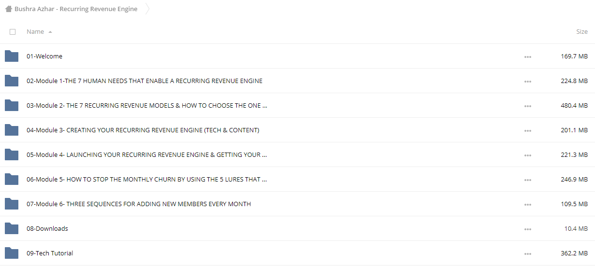This screenshot has width=595, height=266.
Task: Open the 01-Welcome folder icon
Action: 12,56
